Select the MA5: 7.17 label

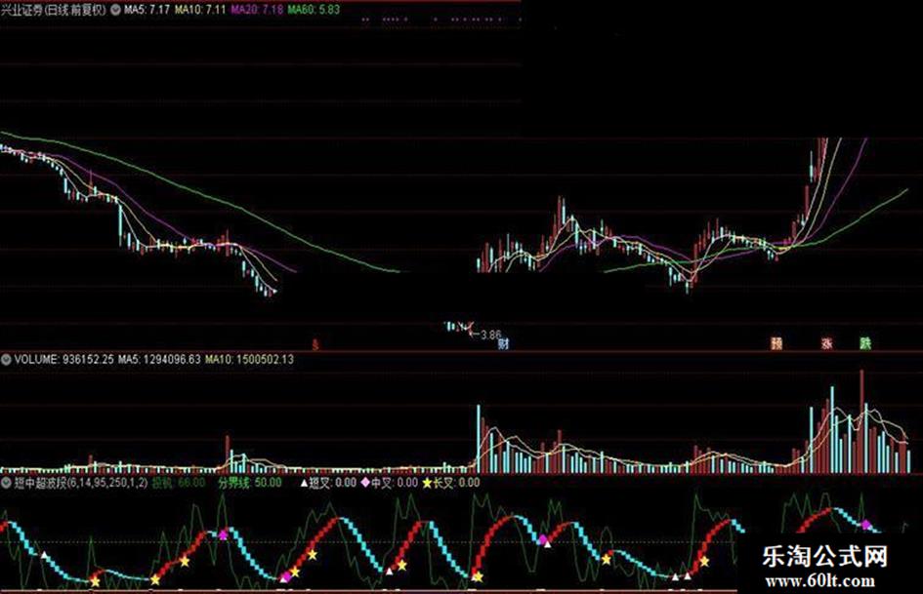tap(147, 10)
